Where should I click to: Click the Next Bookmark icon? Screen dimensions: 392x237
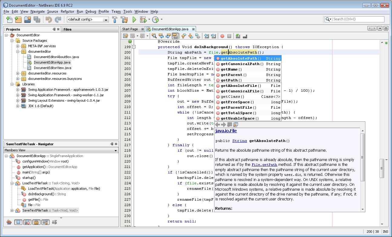(191, 36)
